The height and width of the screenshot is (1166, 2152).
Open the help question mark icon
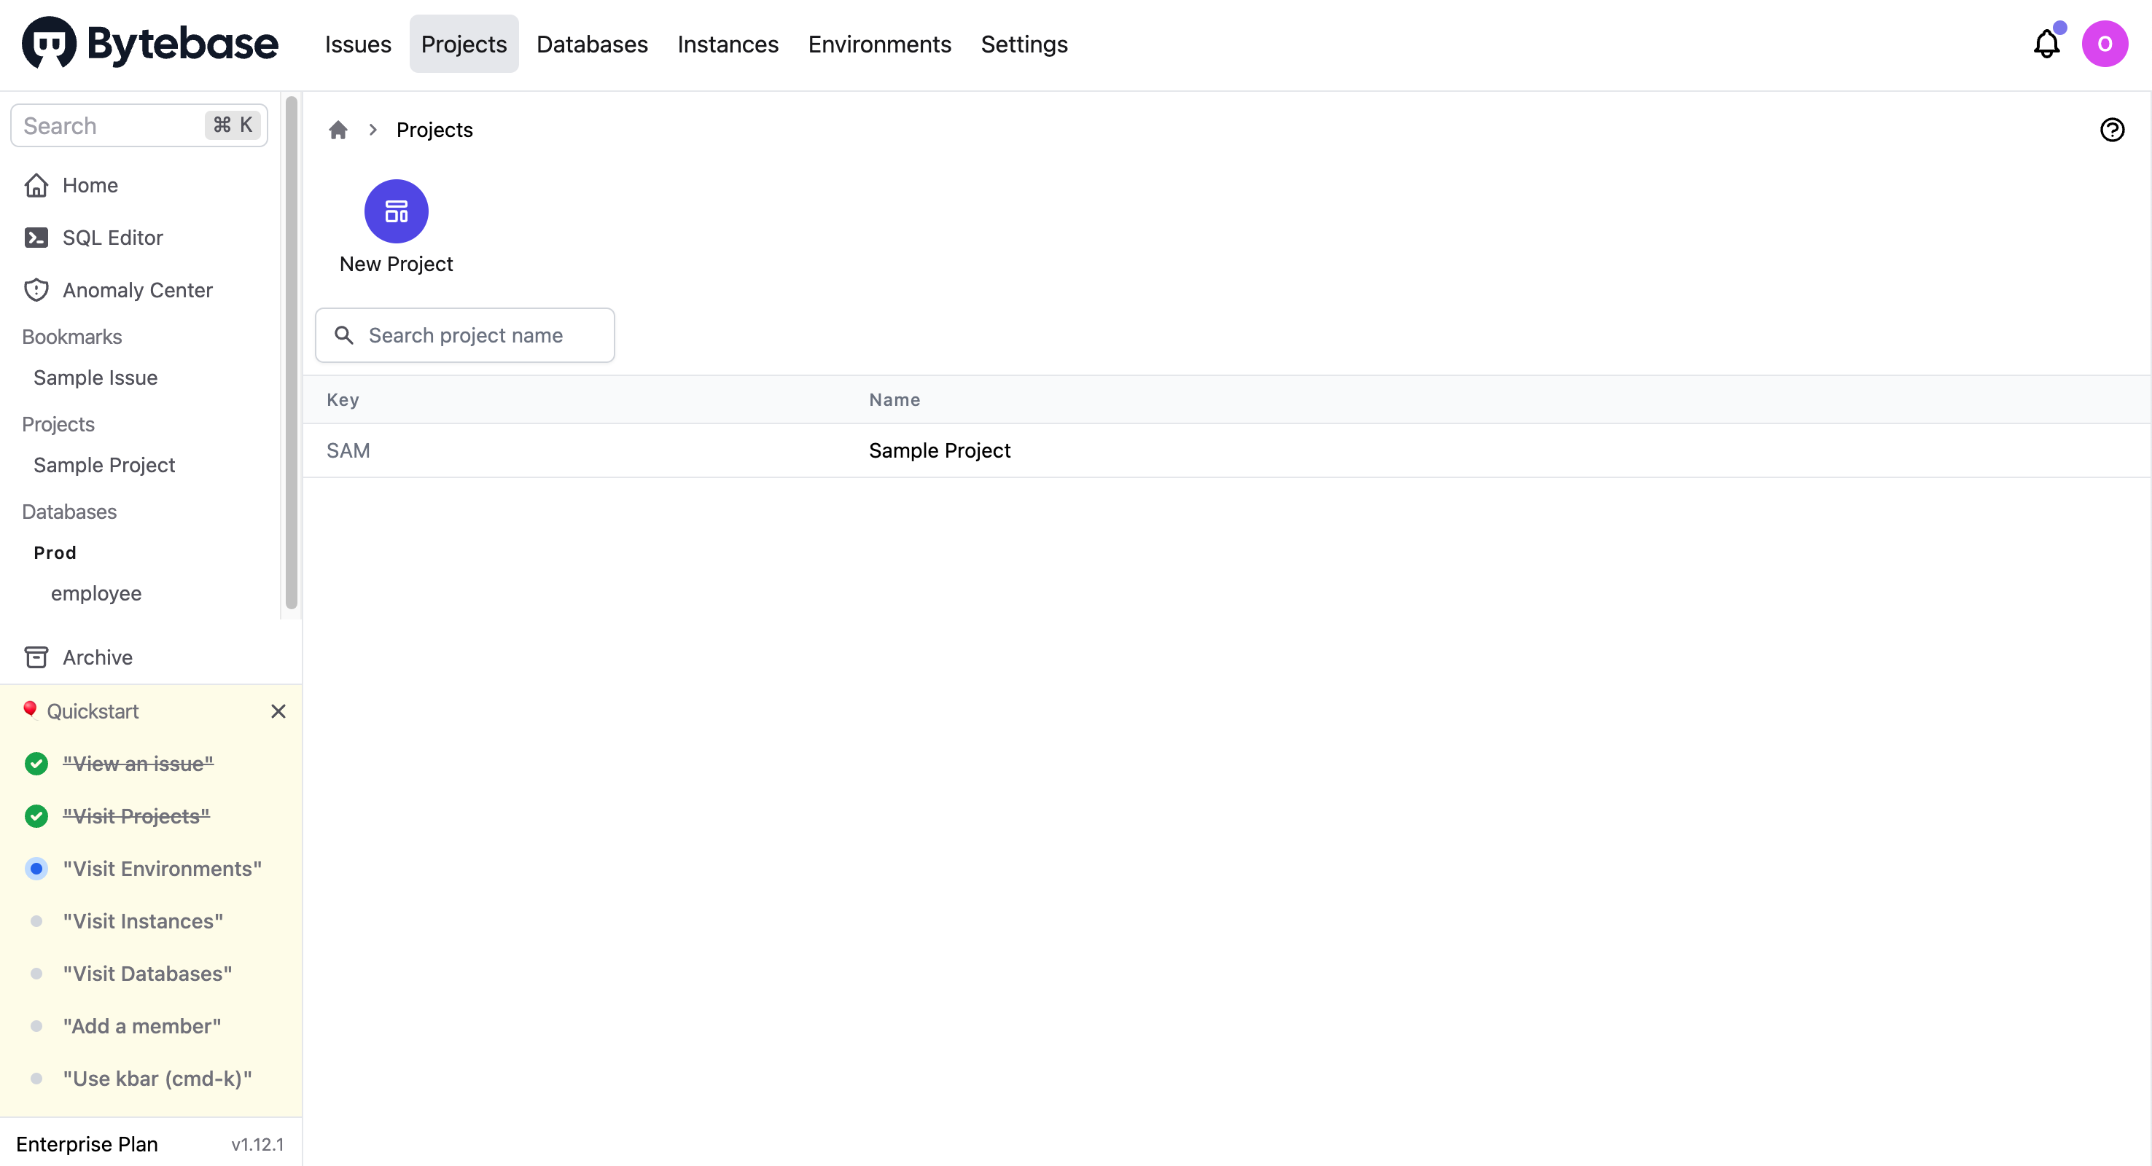(2113, 130)
